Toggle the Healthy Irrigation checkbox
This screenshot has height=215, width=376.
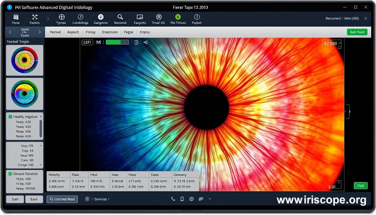(10, 117)
